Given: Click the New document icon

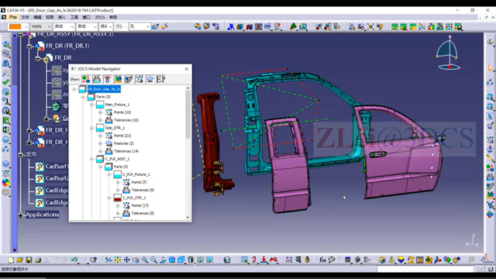Looking at the screenshot, I should click(11, 260).
